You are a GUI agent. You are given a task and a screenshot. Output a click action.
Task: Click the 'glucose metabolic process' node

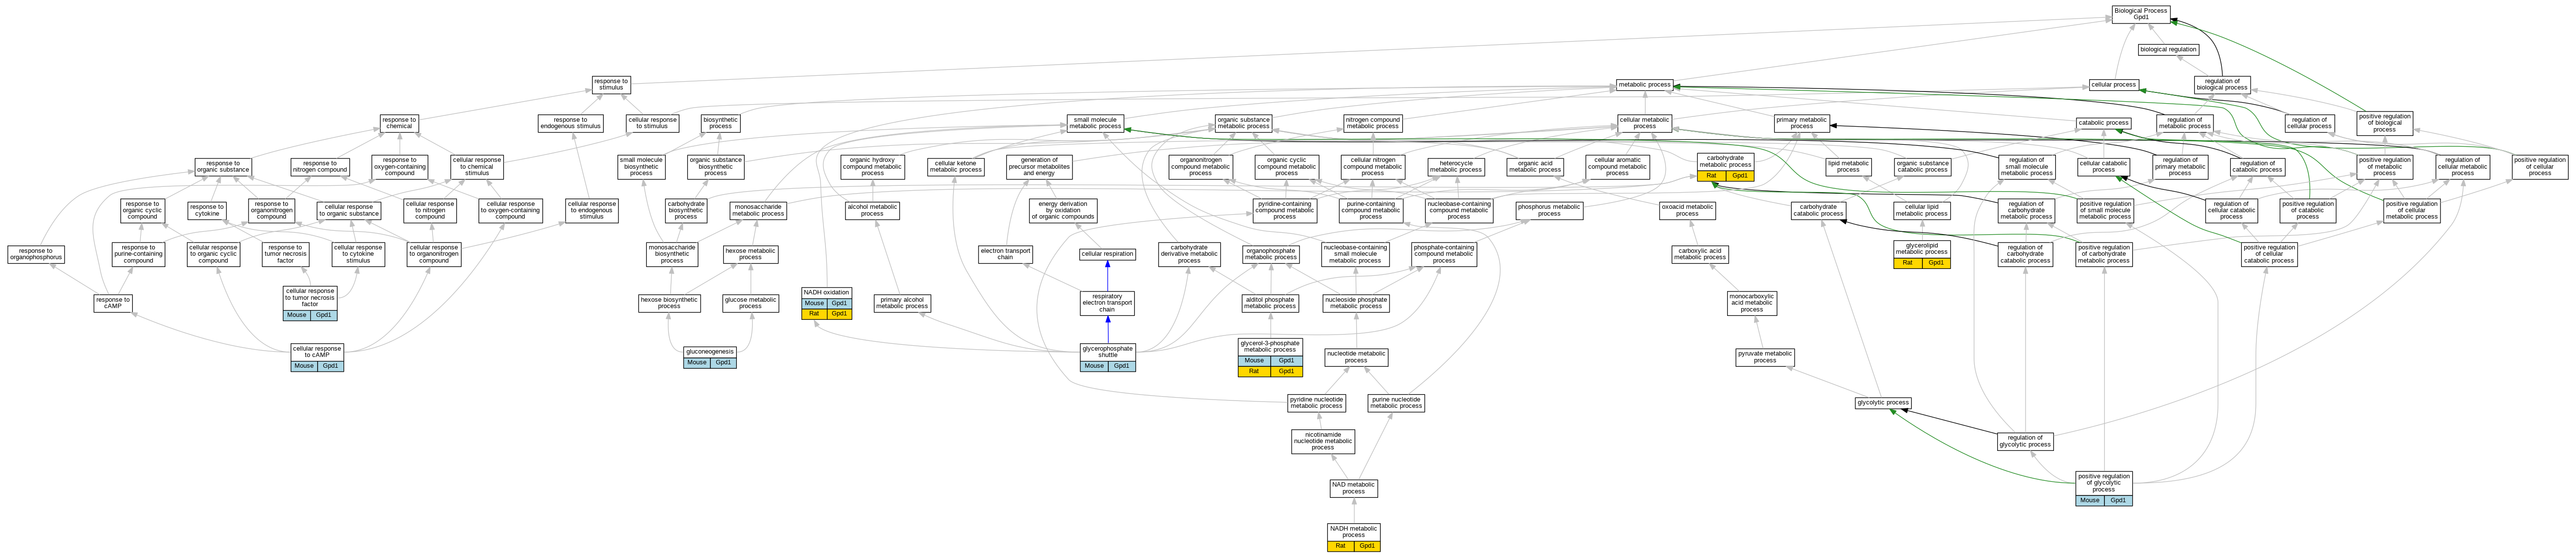point(750,303)
